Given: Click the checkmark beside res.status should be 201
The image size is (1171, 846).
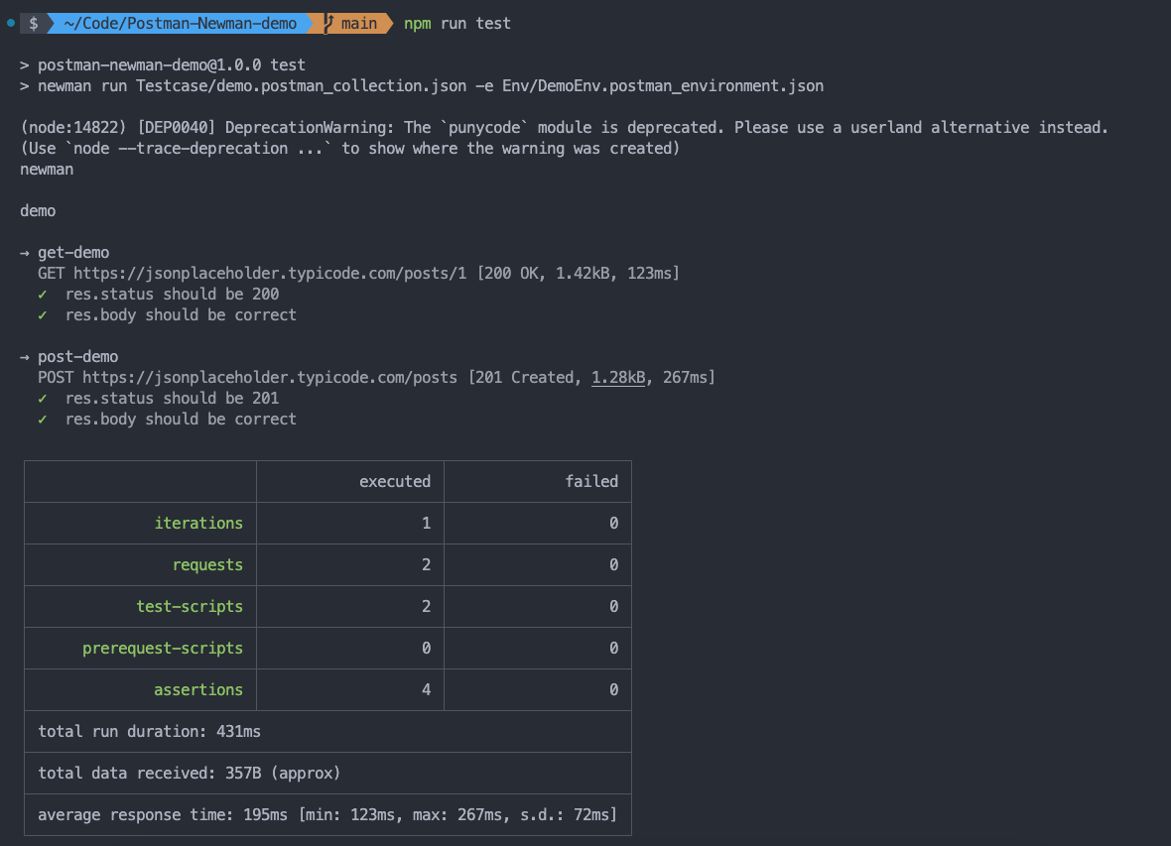Looking at the screenshot, I should [43, 399].
